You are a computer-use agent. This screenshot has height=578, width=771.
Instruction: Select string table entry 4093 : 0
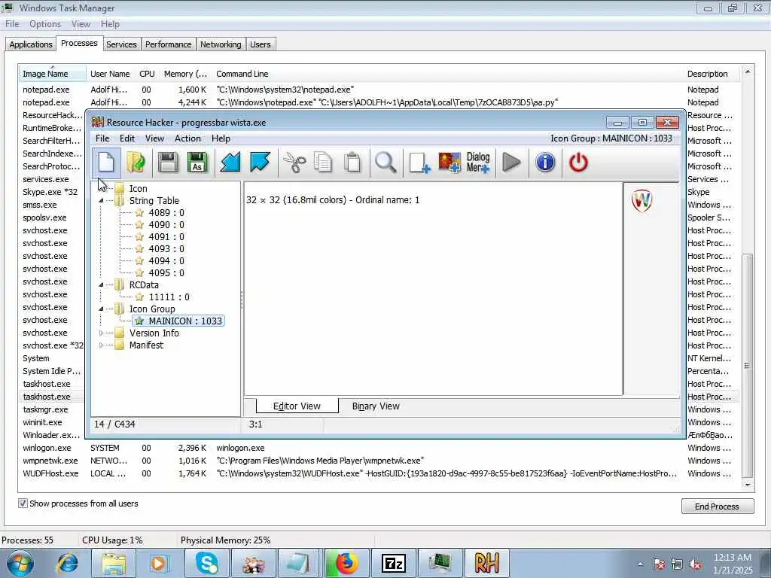tap(166, 249)
